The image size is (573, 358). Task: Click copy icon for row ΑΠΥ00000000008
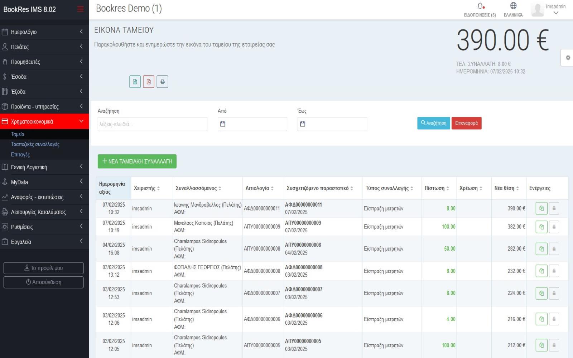(541, 249)
